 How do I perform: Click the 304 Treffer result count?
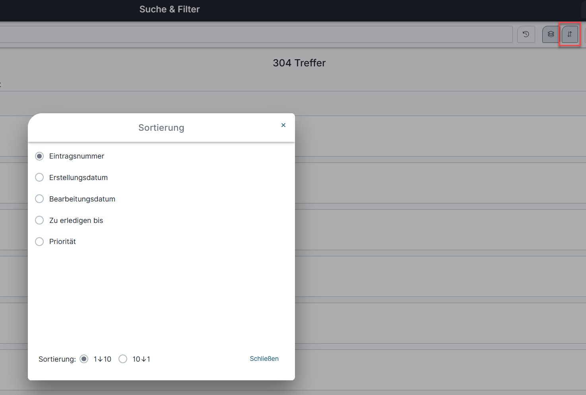(x=299, y=63)
